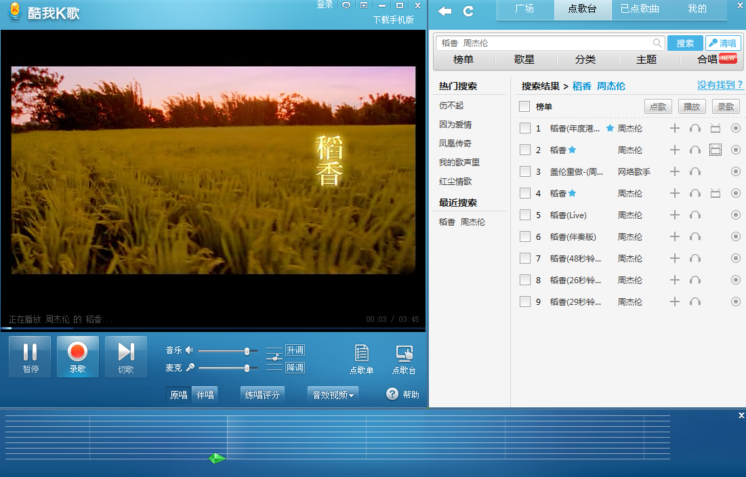746x477 pixels.
Task: Switch to the 点歌台 tab
Action: [x=582, y=9]
